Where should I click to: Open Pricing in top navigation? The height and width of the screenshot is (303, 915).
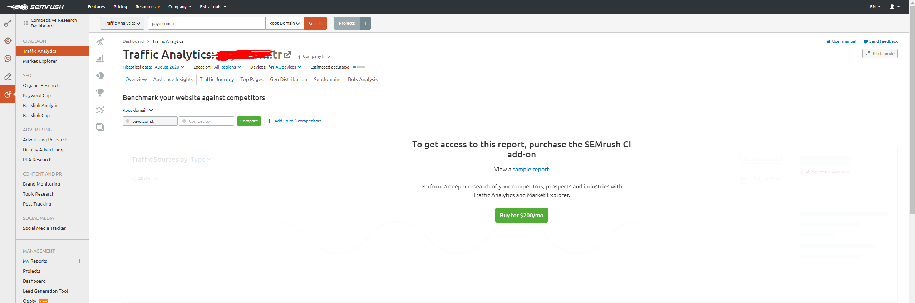120,7
